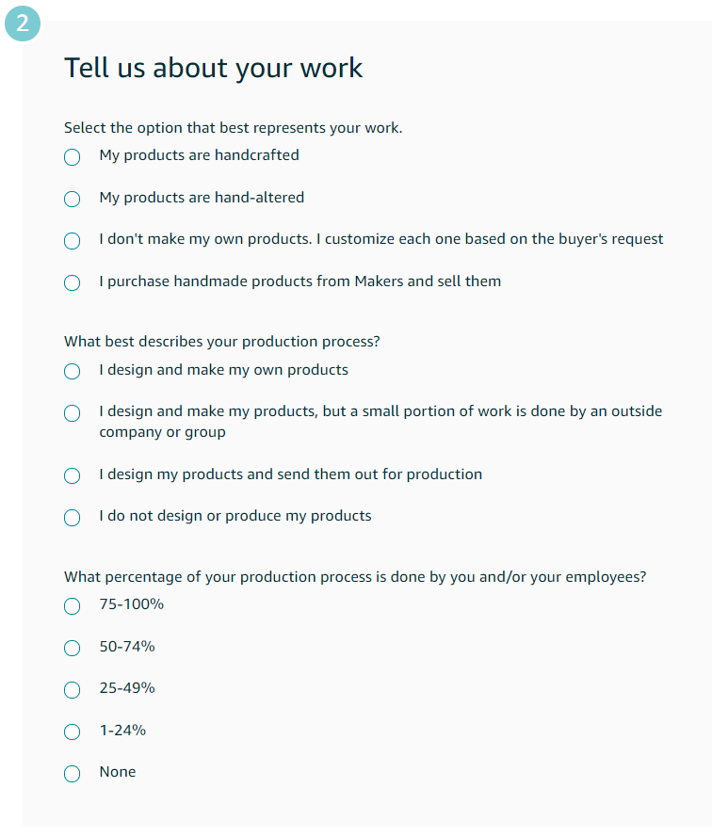Screen dimensions: 712x836
Task: Choose the option about customizing products per buyer's request
Action: click(x=72, y=241)
